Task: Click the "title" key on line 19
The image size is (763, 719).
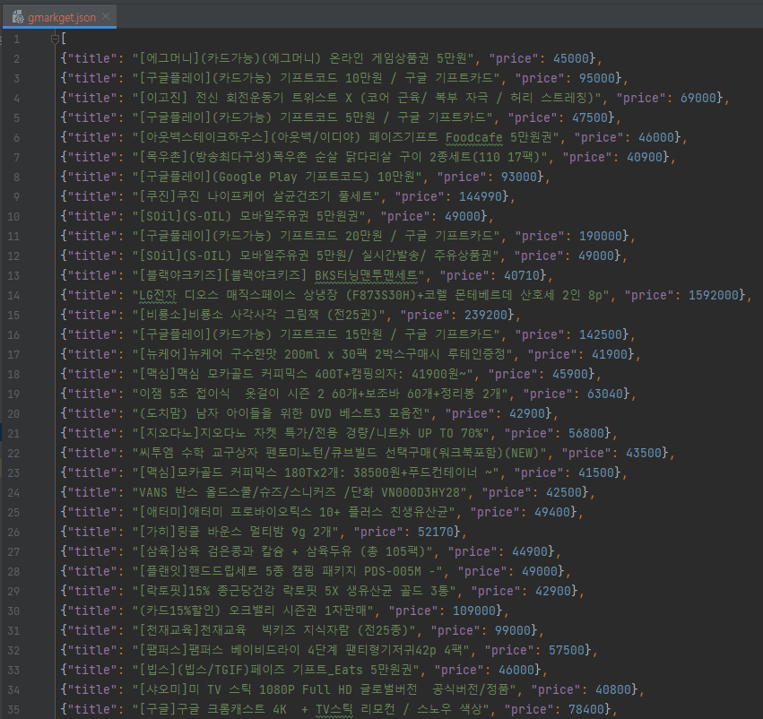Action: (x=92, y=394)
